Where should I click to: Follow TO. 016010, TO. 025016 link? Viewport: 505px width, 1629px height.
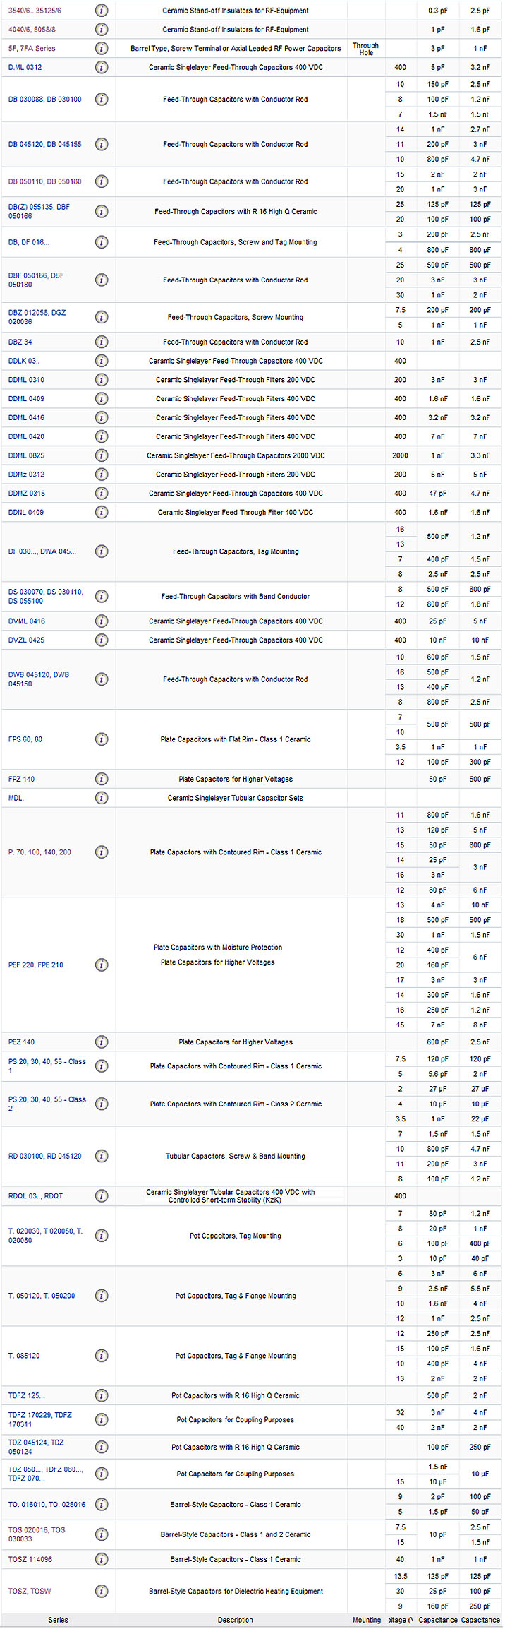point(47,1505)
